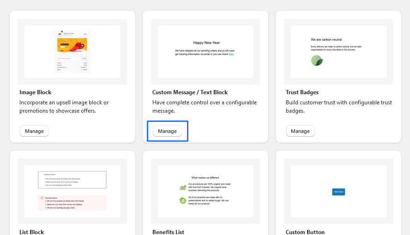Click the 100% organic benefit icon

(182, 188)
